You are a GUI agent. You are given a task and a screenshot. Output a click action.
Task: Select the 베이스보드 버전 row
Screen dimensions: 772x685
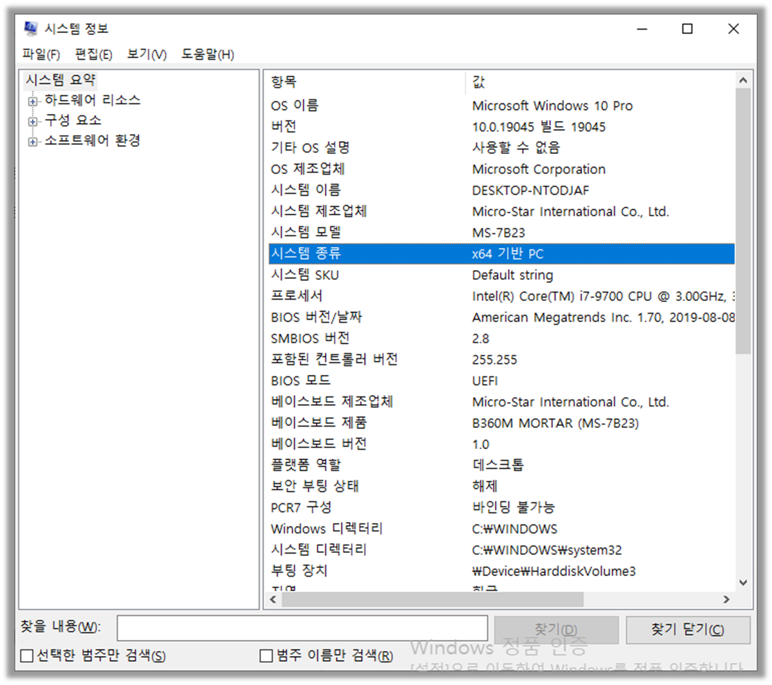pyautogui.click(x=502, y=445)
